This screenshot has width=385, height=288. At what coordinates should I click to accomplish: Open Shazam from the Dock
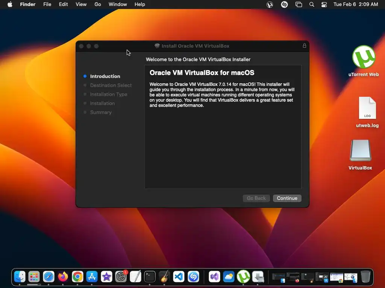click(x=193, y=277)
